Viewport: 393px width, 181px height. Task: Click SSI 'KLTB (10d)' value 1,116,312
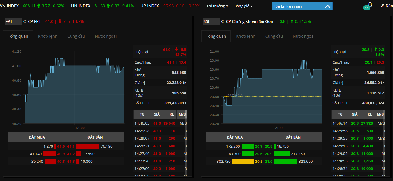376,93
